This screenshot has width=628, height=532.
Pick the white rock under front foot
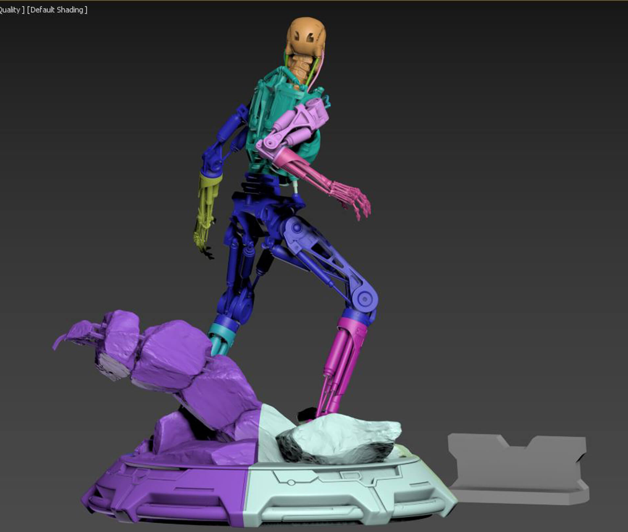(x=338, y=437)
